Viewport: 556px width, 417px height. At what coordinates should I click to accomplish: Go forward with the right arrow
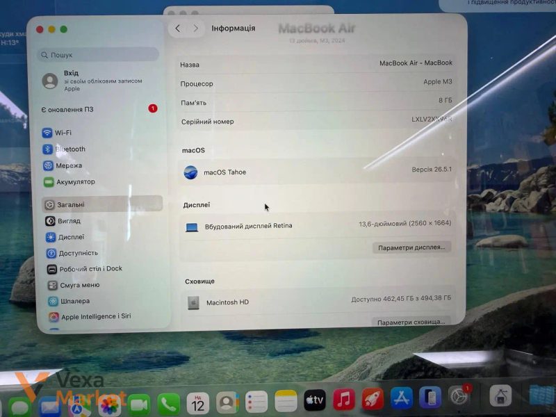point(195,28)
